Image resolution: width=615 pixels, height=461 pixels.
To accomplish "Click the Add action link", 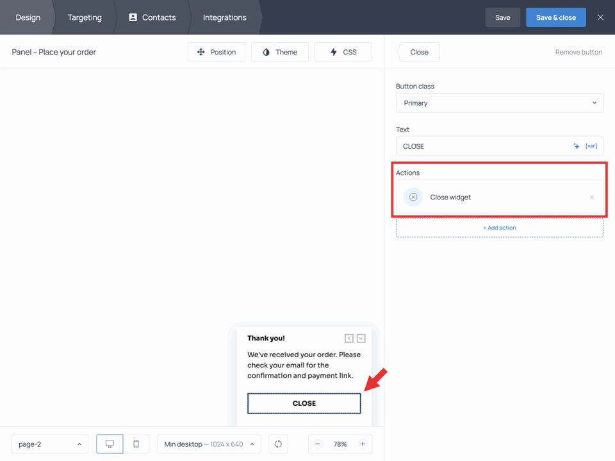I will pyautogui.click(x=499, y=228).
